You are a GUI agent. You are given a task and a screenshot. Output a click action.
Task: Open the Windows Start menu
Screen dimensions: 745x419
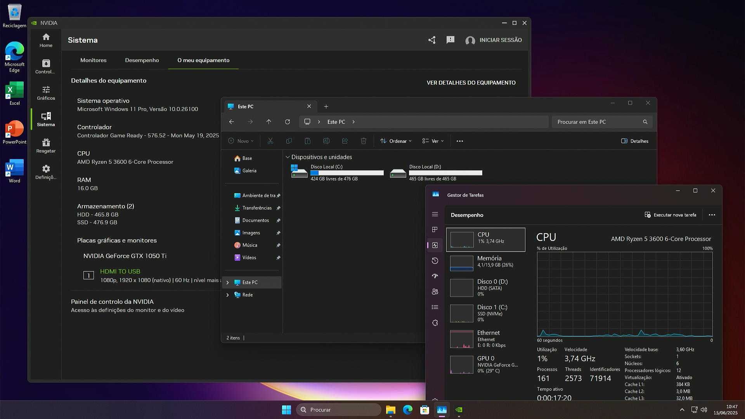[x=286, y=410]
